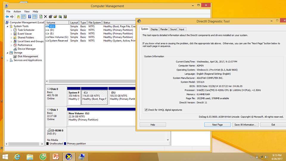Screen dimensions: 286x161
Task: Select the (C:) 116.85 GB partition block
Action: (94, 96)
